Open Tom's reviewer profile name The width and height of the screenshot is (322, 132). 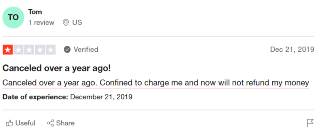(35, 12)
